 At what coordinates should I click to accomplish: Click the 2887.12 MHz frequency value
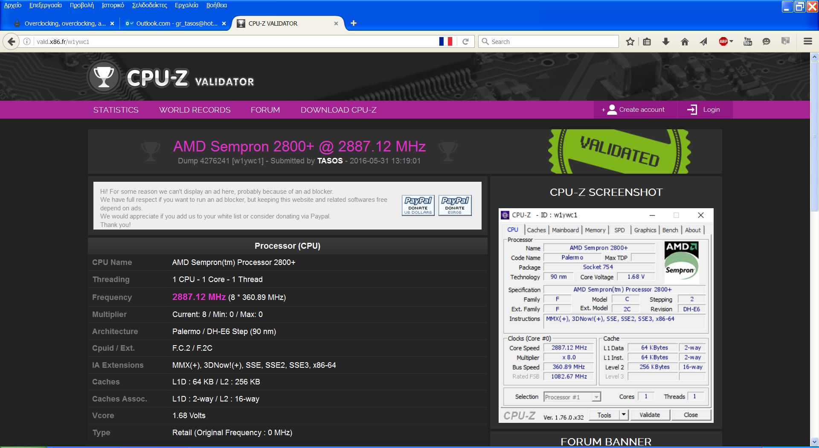tap(199, 297)
